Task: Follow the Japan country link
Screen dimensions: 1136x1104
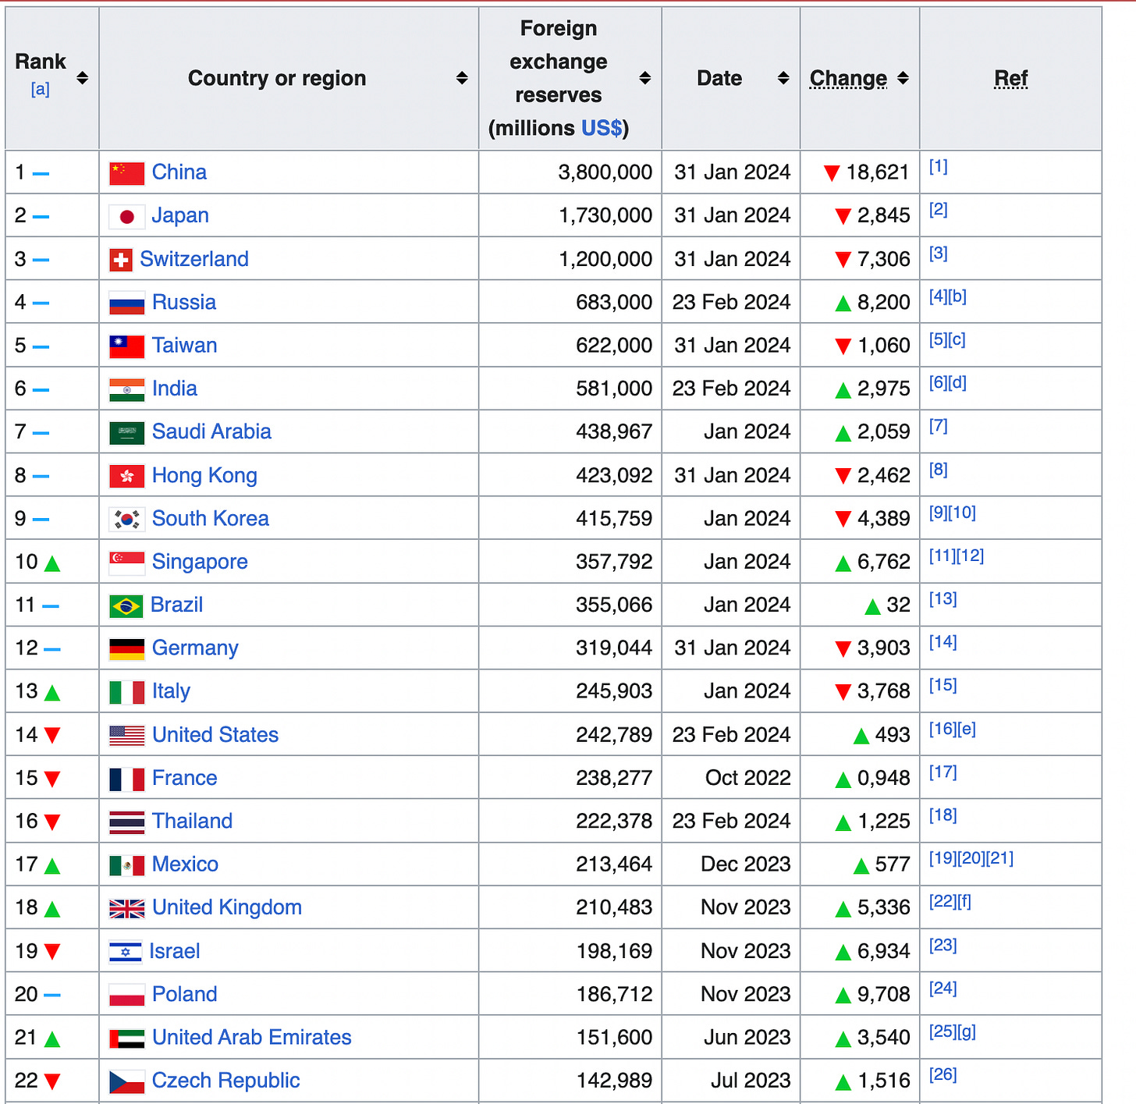Action: (180, 215)
